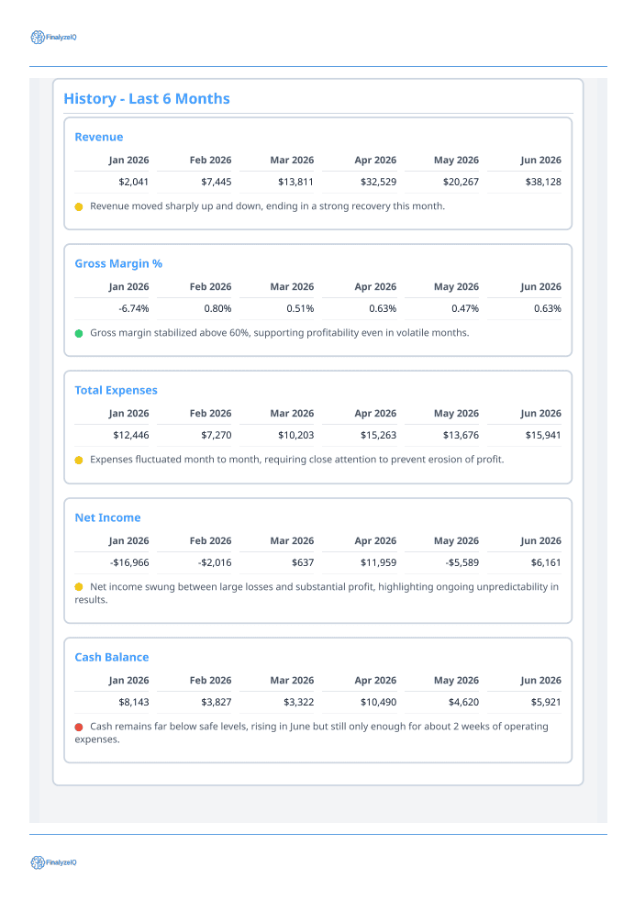Click the Apr 2026 header in Gross Margin table
The image size is (634, 900).
[375, 286]
